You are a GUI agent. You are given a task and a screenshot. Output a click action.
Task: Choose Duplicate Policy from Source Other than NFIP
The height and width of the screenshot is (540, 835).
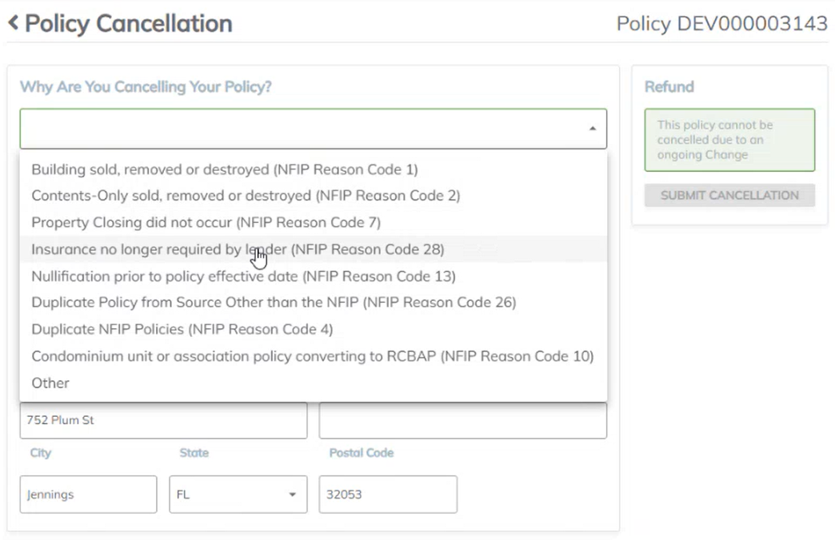tap(274, 303)
